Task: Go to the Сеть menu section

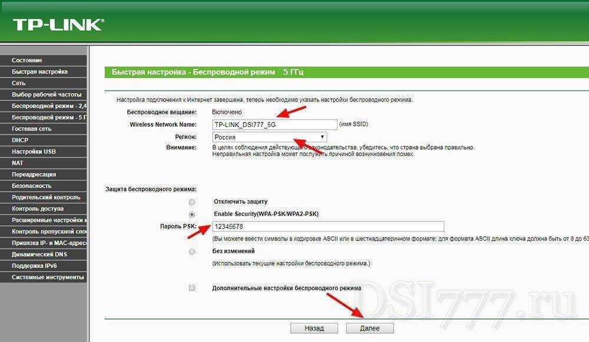Action: [19, 83]
